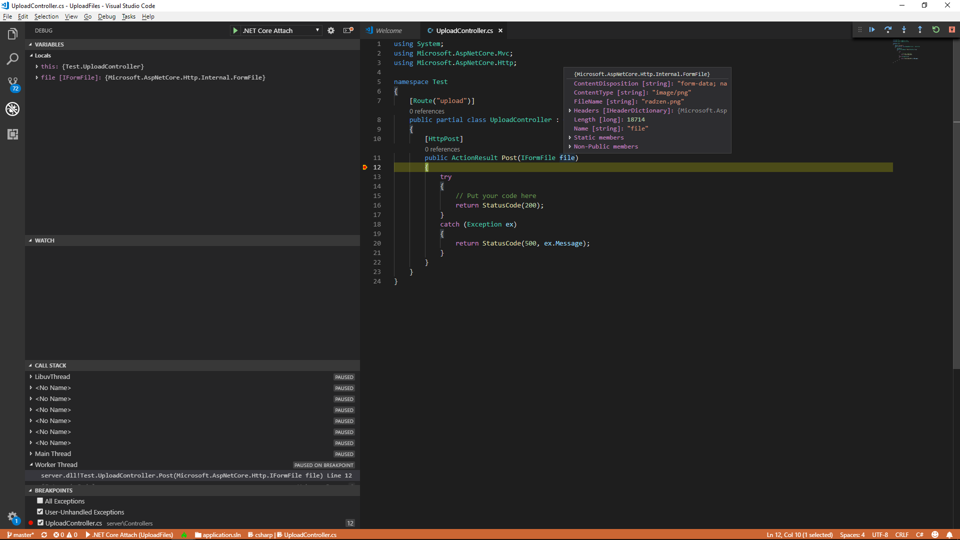Open the File menu
Image resolution: width=960 pixels, height=540 pixels.
click(x=7, y=16)
